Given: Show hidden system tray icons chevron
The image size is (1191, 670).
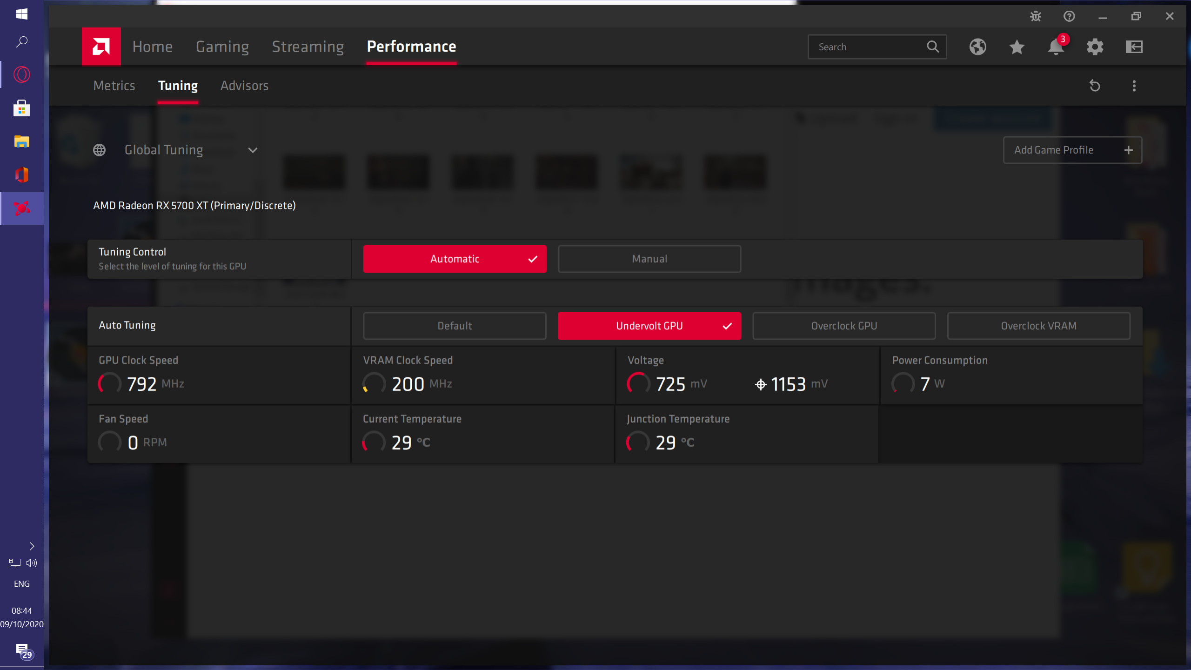Looking at the screenshot, I should [x=32, y=546].
